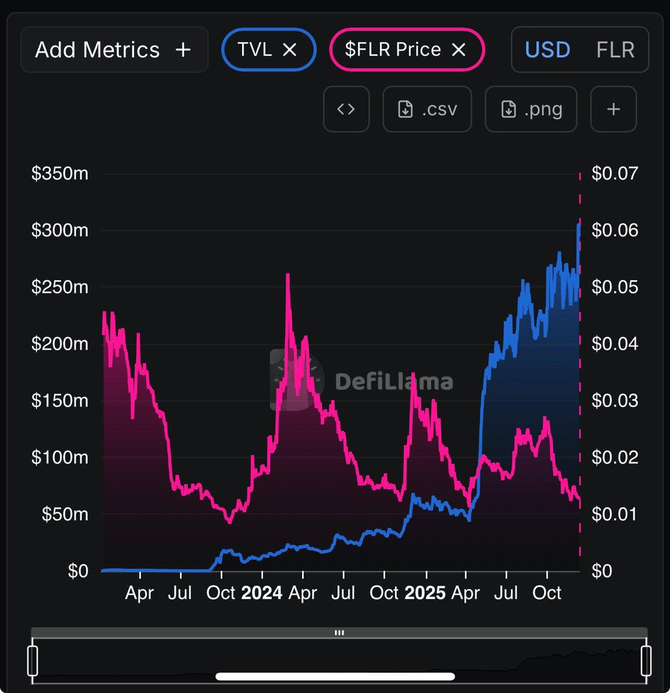670x693 pixels.
Task: Download chart image as .png
Action: point(531,109)
